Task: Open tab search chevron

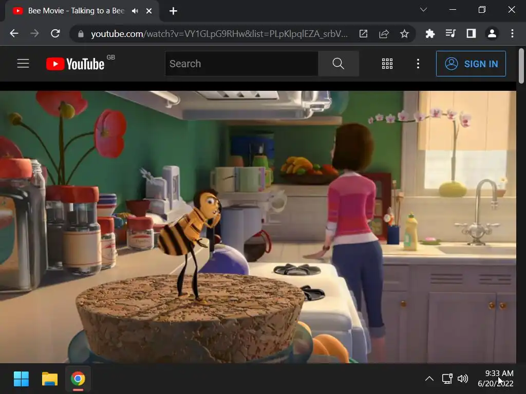Action: coord(424,10)
